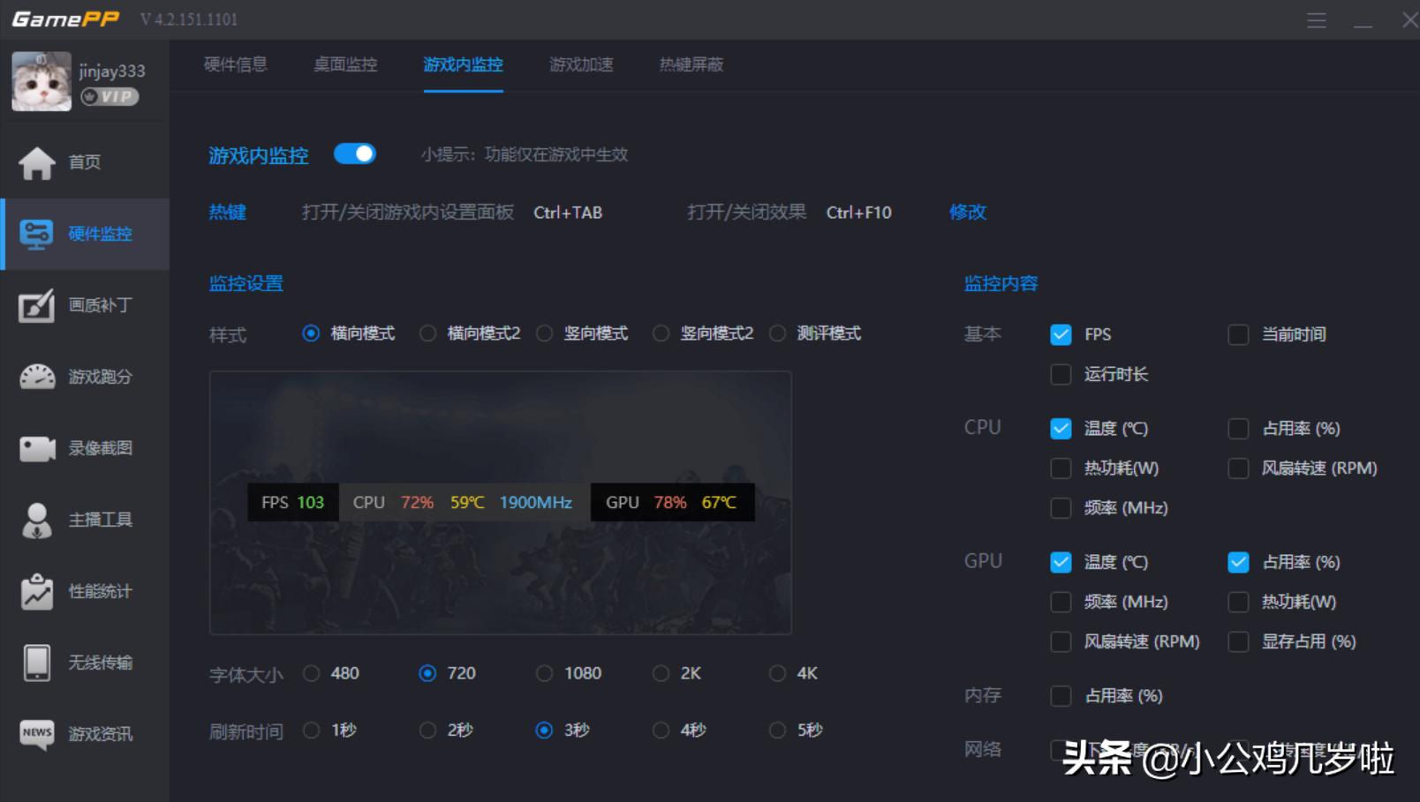
Task: Click the VIP badge under jinjay333
Action: [x=110, y=97]
